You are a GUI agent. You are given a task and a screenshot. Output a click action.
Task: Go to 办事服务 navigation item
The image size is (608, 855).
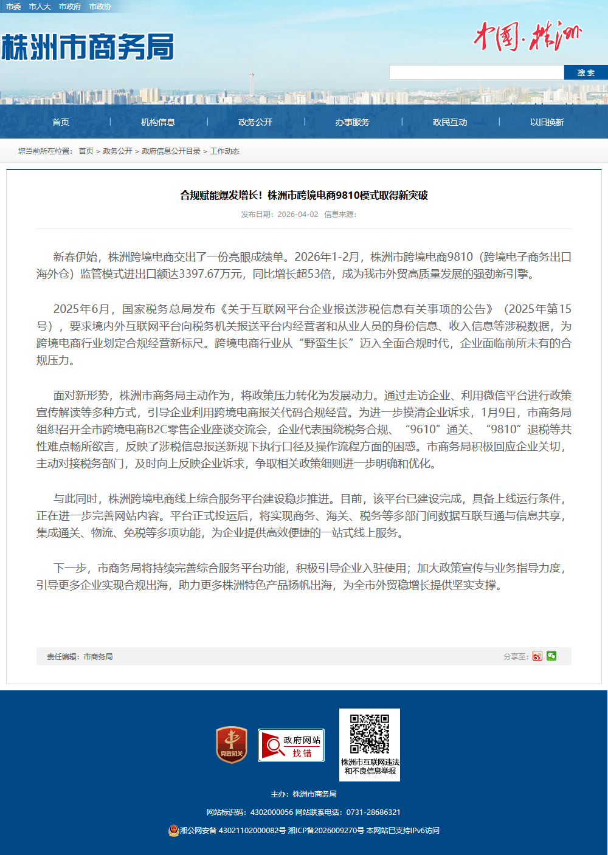353,122
